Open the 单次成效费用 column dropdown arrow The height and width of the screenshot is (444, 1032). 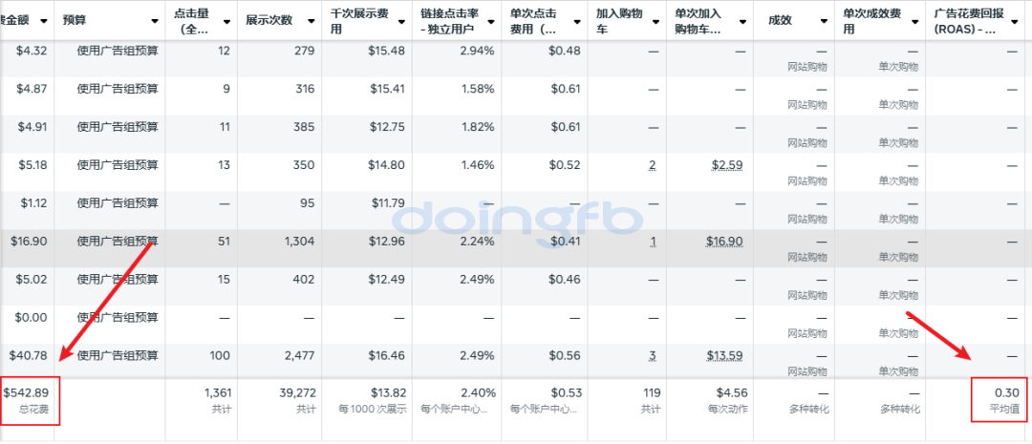pos(914,21)
